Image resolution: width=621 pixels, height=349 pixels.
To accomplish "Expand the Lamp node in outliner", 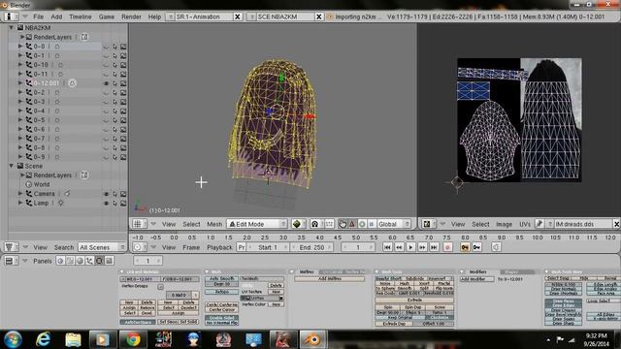I will pos(20,203).
